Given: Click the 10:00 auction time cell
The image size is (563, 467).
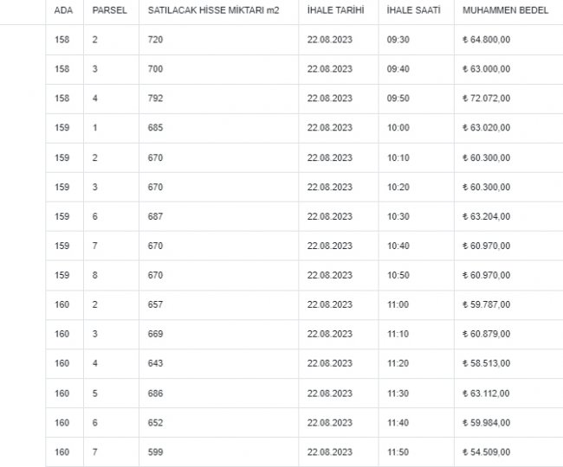Looking at the screenshot, I should pos(400,128).
